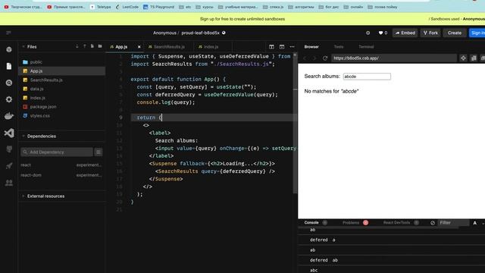485x273 pixels.
Task: Open the Docker server control icon
Action: 9,116
